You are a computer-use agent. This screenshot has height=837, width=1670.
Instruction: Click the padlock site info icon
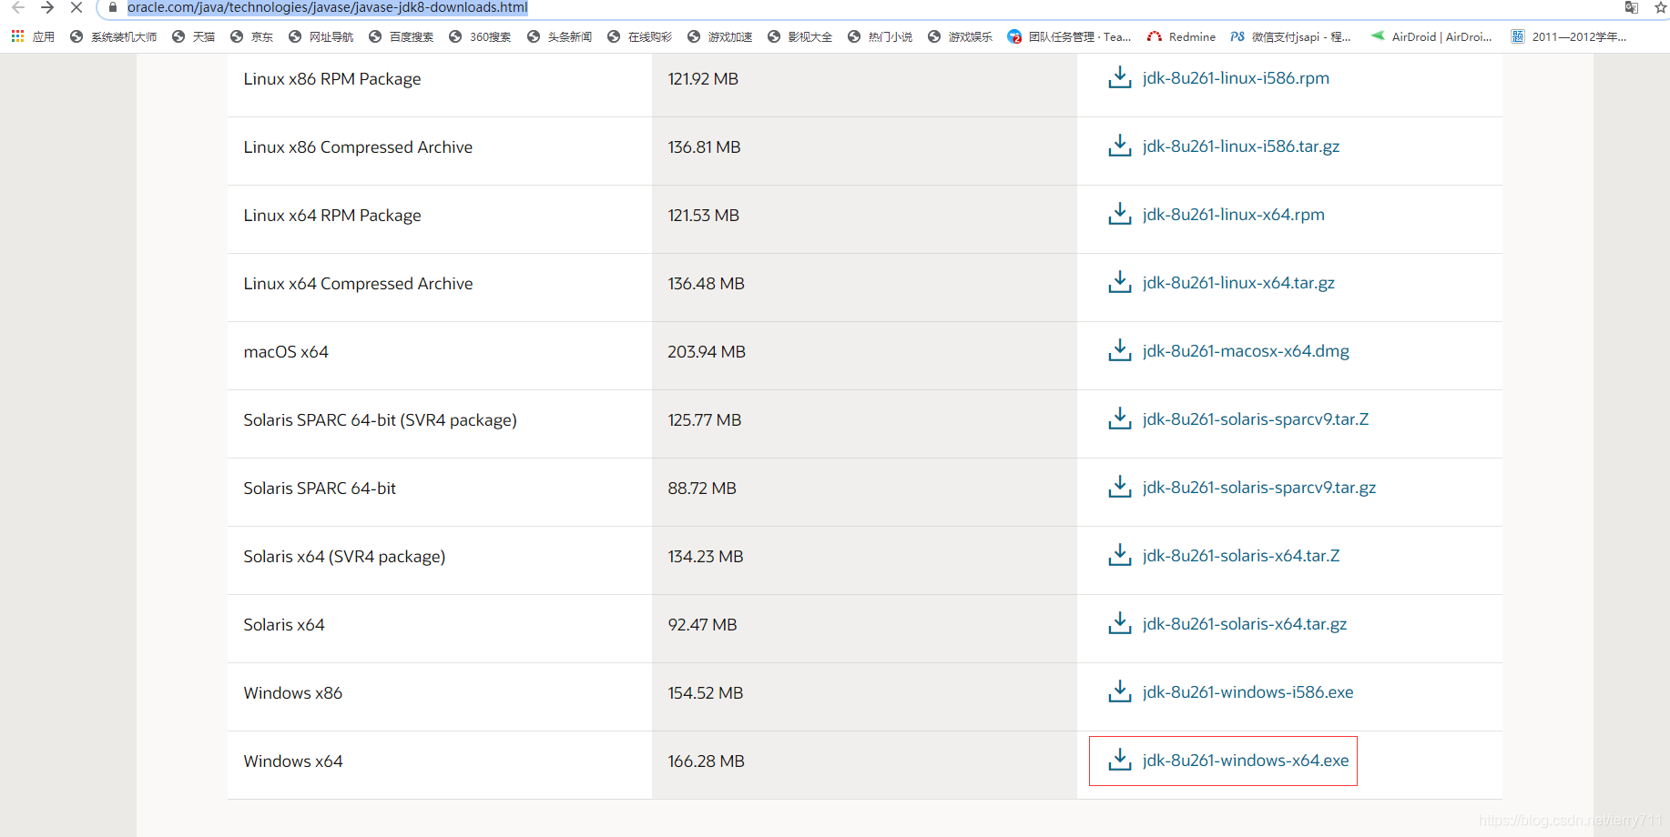pos(113,7)
